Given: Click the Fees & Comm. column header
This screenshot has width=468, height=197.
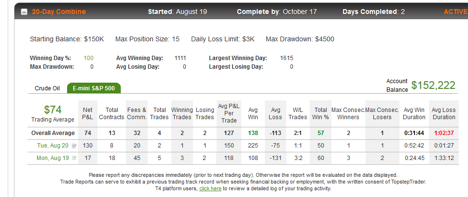Looking at the screenshot, I should coord(137,113).
